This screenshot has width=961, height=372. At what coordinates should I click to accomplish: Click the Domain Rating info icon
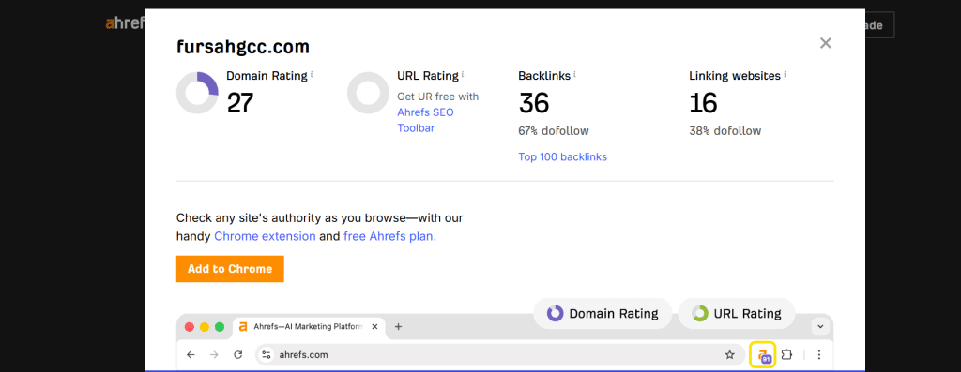coord(312,74)
